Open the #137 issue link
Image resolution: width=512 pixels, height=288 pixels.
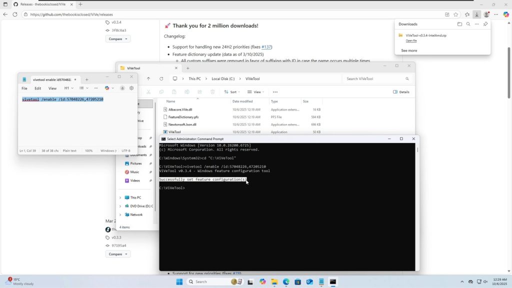(265, 46)
